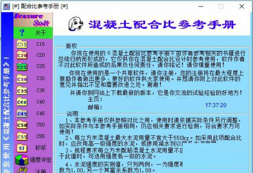Screen dimensions: 253x173
Task: Select the C15 label in sidebar
Action: pos(40,44)
